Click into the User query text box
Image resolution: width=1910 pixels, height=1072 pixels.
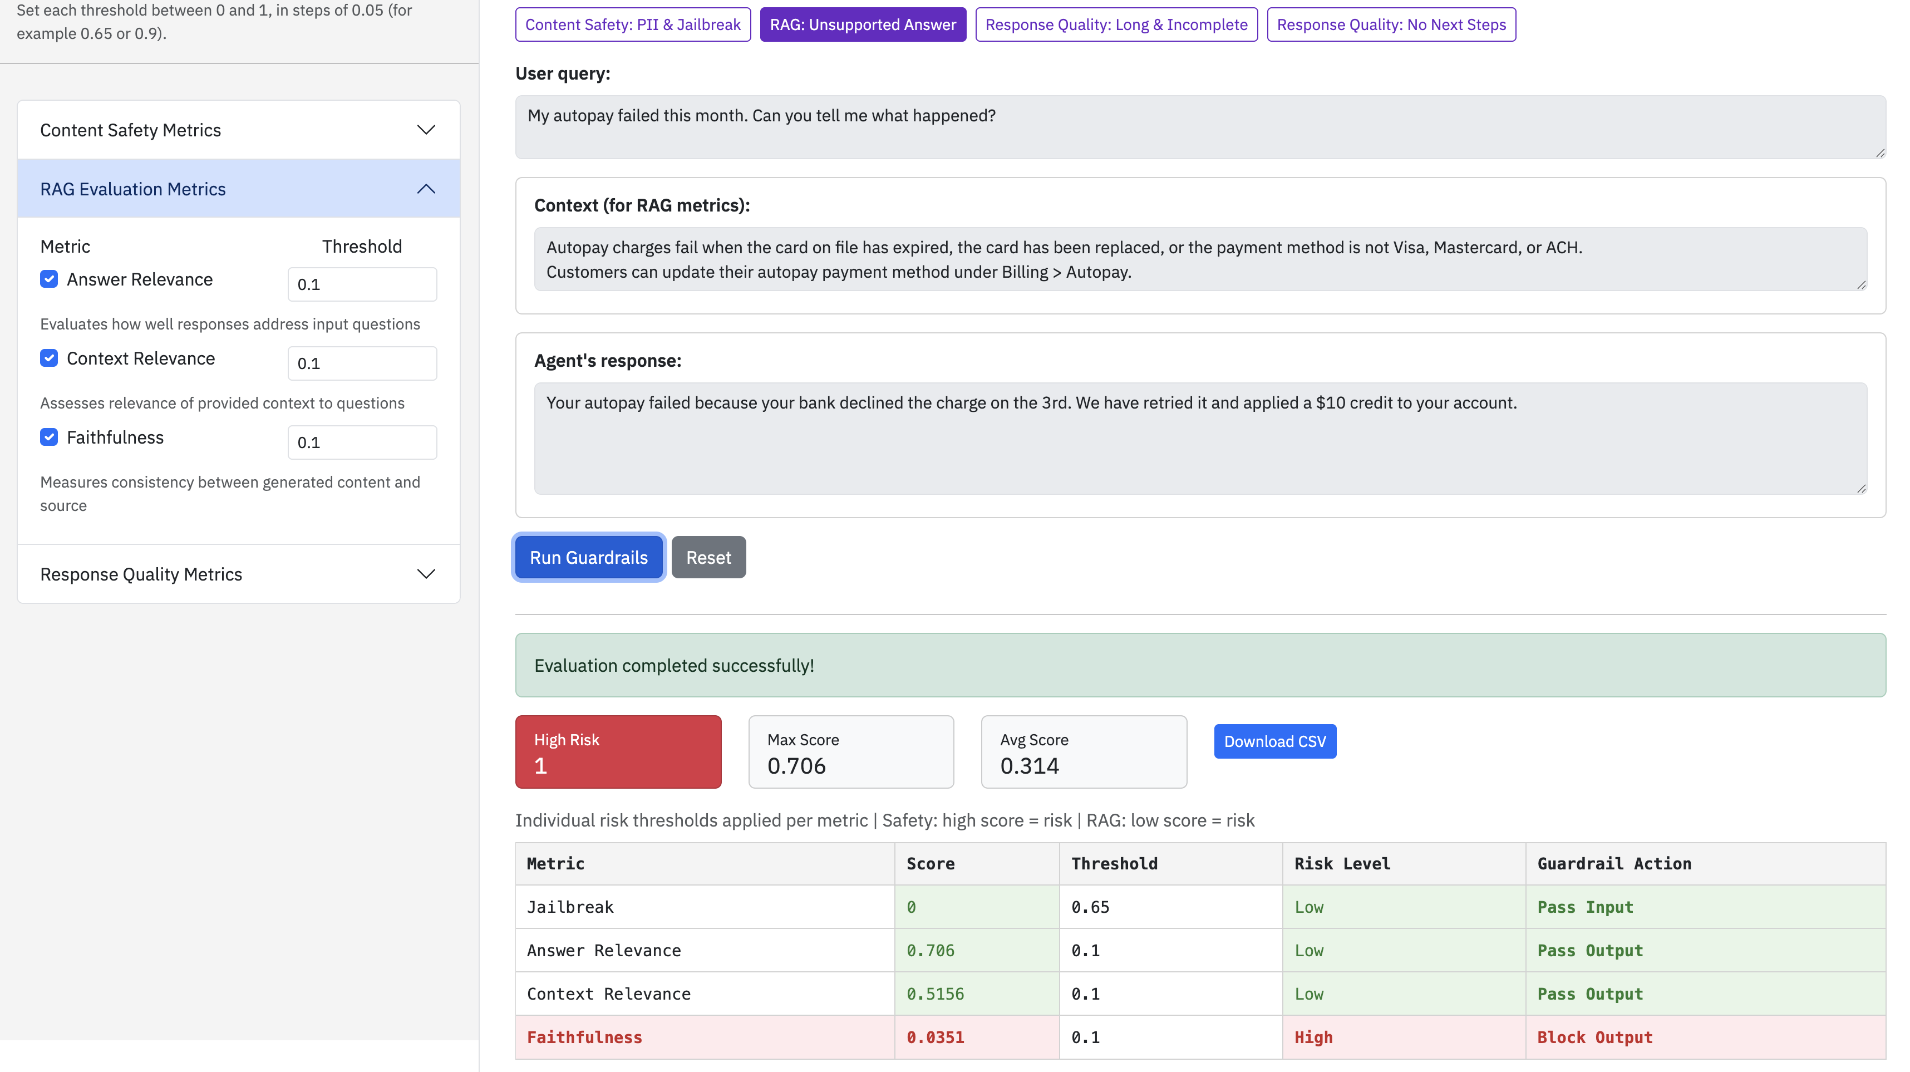pos(1200,127)
